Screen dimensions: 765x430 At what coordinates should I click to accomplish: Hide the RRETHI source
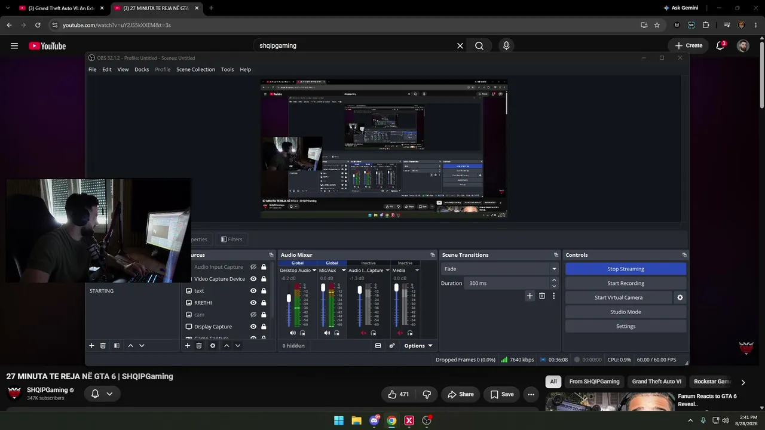[253, 303]
